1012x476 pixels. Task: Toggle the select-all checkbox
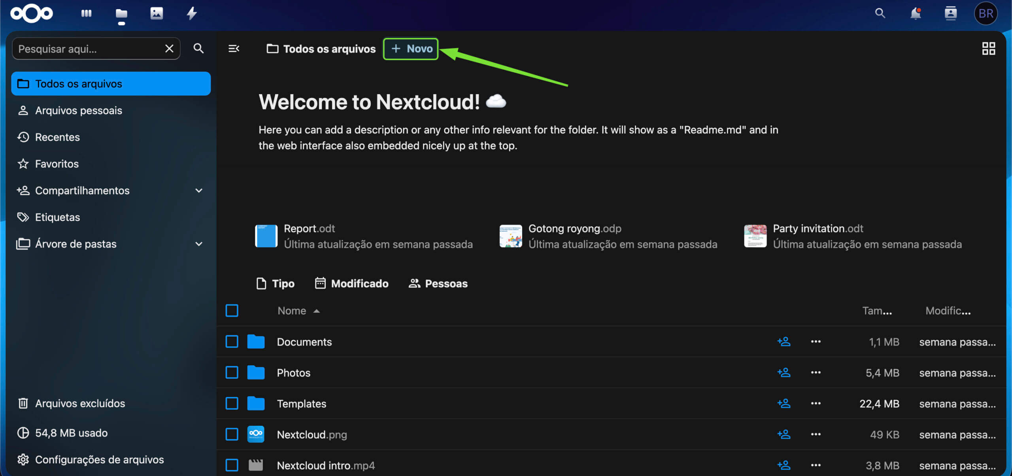coord(232,311)
